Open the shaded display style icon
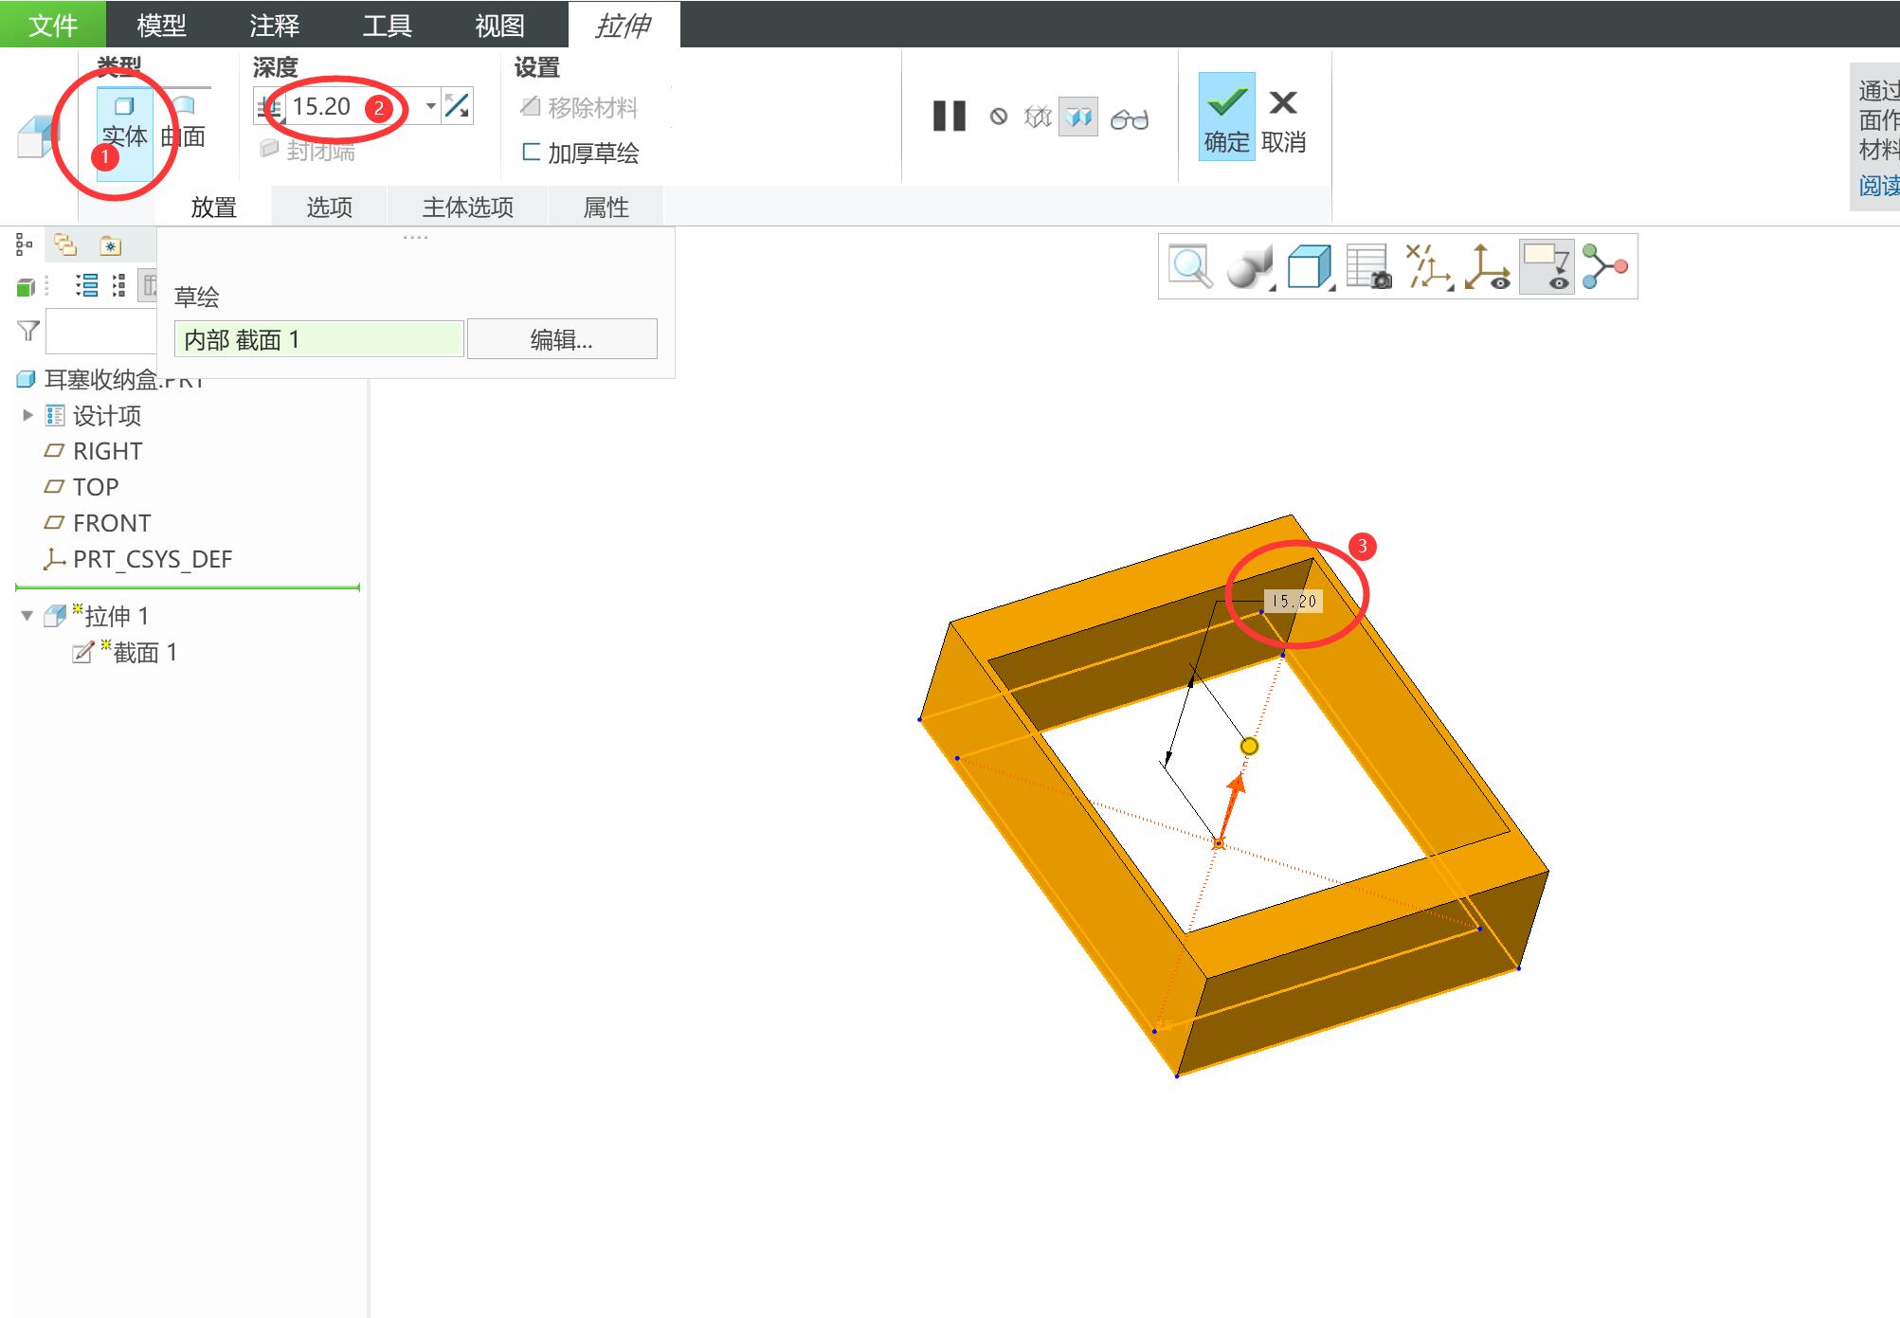This screenshot has width=1900, height=1318. tap(1249, 267)
